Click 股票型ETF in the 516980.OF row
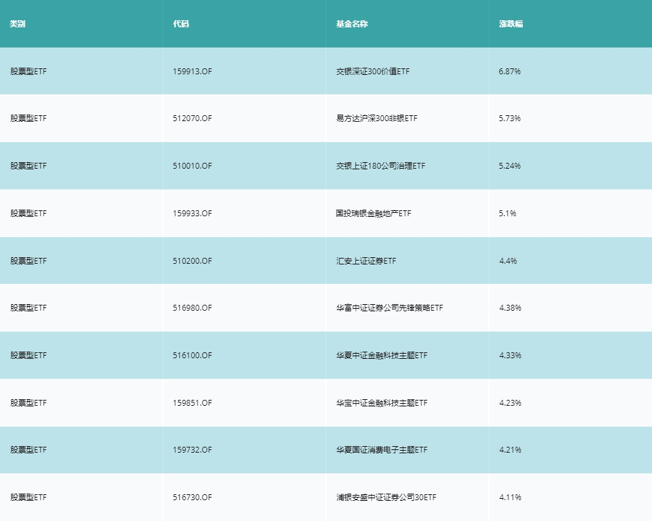This screenshot has height=521, width=652. click(x=28, y=308)
